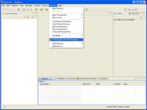Click the new Android project folder icon
This screenshot has height=110, width=147.
(24, 9)
